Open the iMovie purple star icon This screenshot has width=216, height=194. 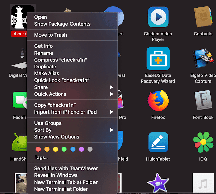(x=158, y=183)
